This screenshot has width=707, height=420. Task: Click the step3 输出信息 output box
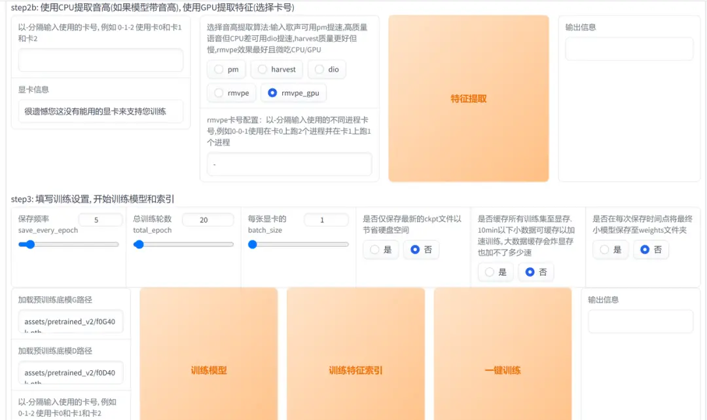click(x=641, y=321)
